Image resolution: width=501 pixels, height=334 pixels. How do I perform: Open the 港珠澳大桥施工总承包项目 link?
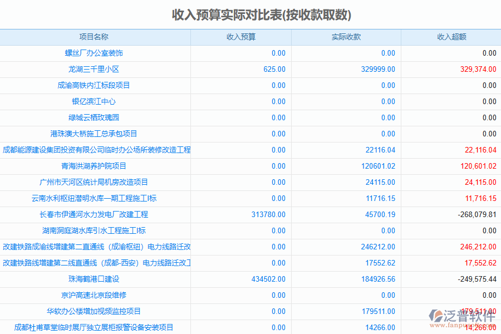tap(94, 134)
